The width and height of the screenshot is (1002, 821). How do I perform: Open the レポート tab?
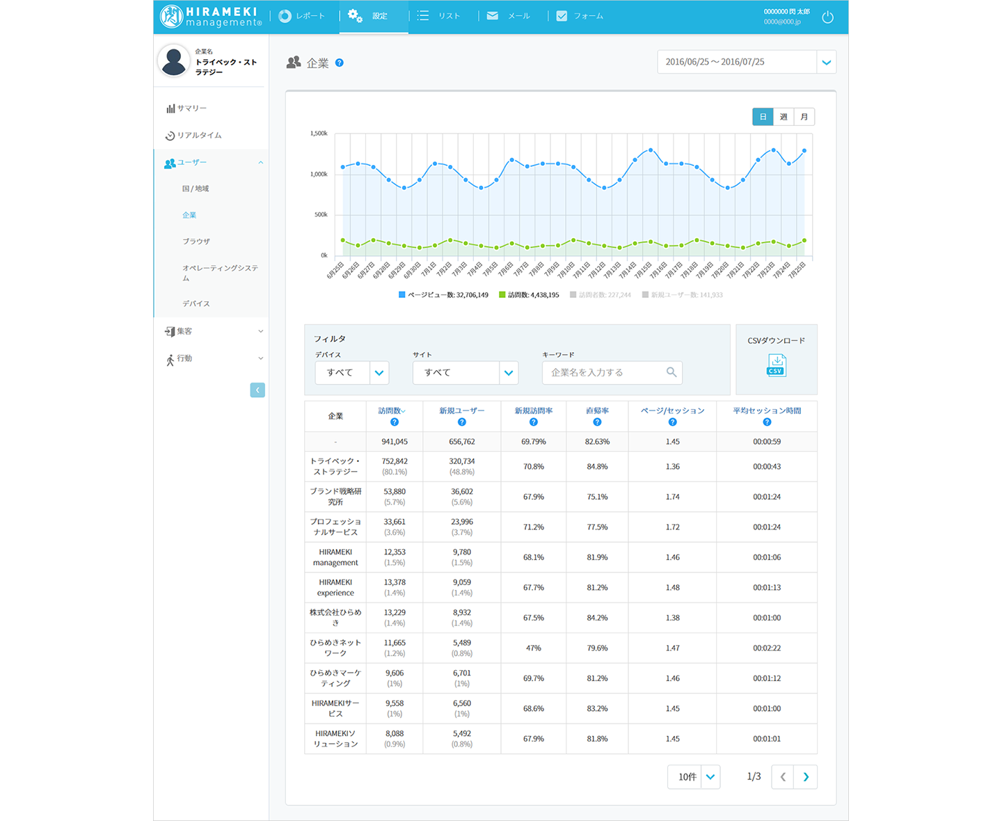[x=302, y=16]
